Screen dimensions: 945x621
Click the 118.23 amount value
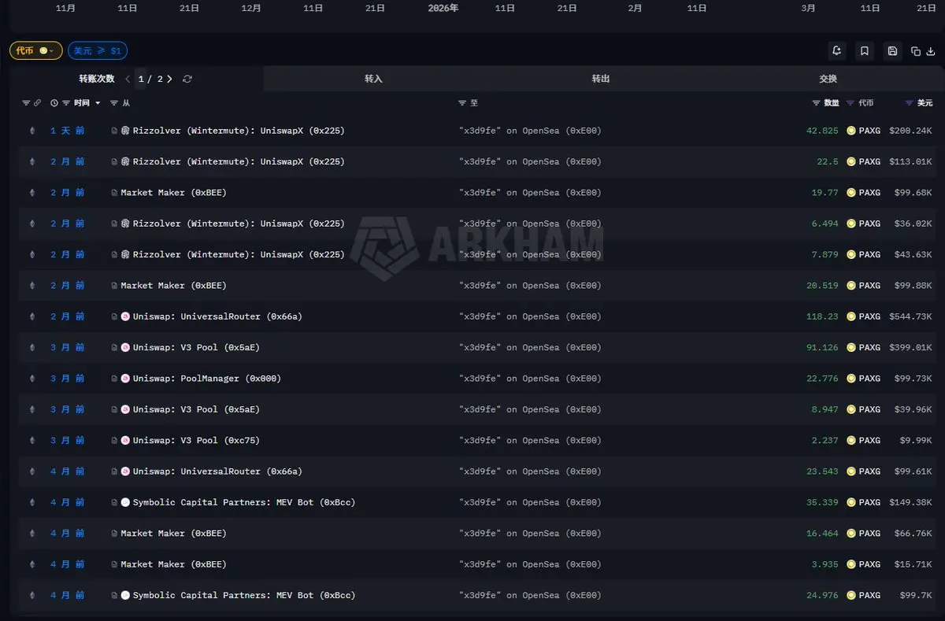tap(822, 316)
